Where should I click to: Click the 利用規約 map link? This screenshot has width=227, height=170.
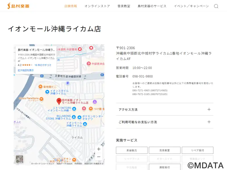(78, 164)
